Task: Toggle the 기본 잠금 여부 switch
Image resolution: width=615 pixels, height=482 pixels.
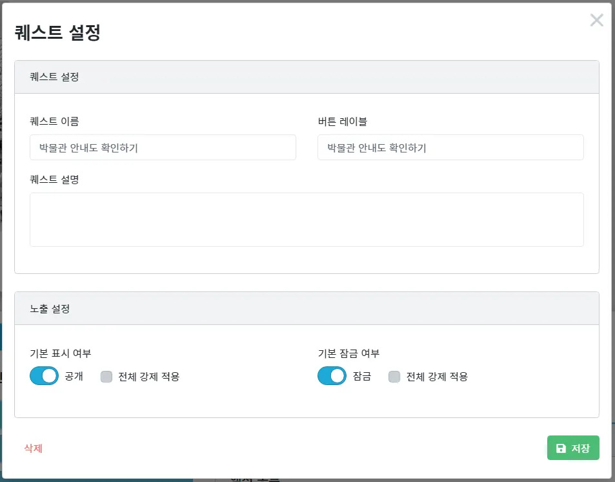Action: (x=332, y=376)
